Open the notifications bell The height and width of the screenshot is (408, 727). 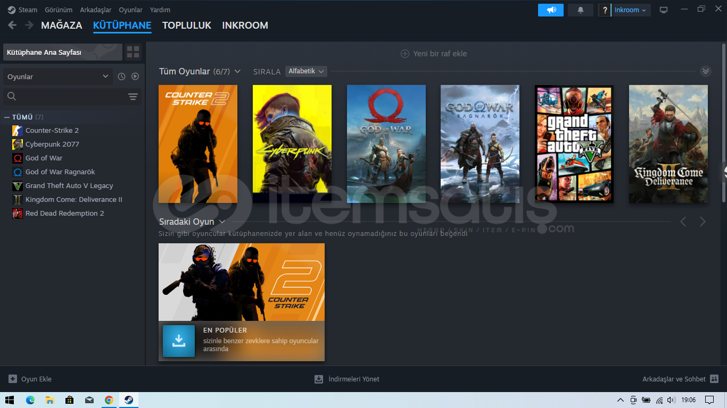pos(581,10)
